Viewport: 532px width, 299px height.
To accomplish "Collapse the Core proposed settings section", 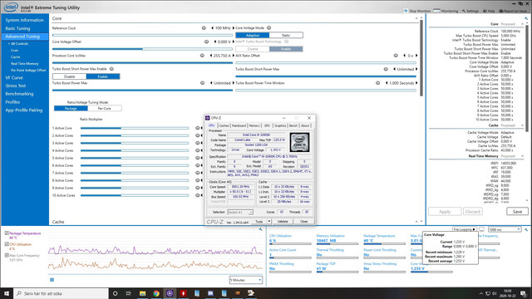I will pyautogui.click(x=523, y=24).
